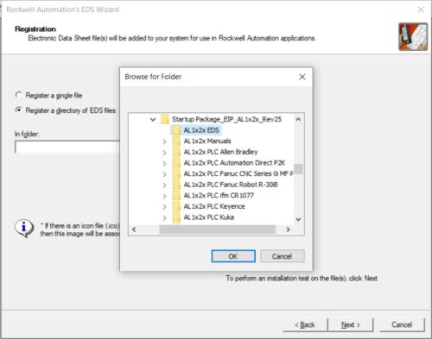Screen dimensions: 432x339
Task: Select the AL1x2x Manuals folder name
Action: point(207,141)
